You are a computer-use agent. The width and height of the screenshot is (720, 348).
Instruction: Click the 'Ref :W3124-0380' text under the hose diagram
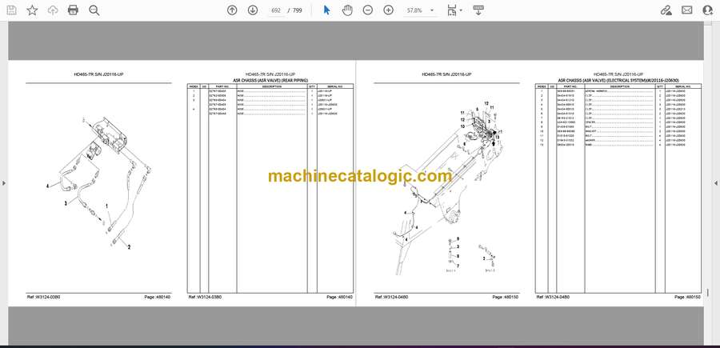[44, 298]
